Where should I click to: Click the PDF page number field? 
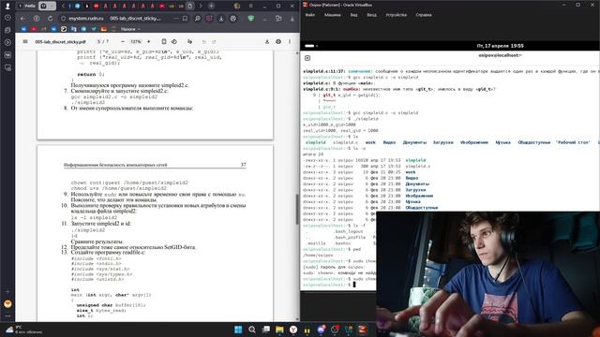[99, 41]
